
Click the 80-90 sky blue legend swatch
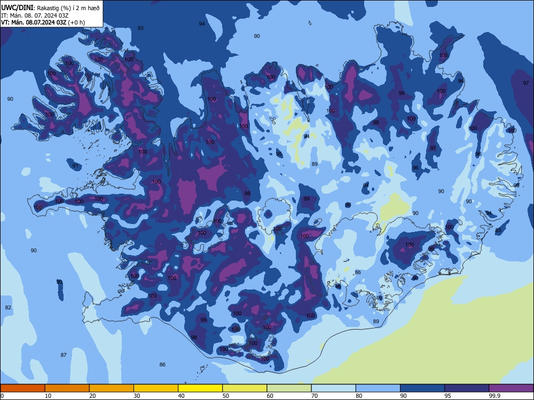point(378,388)
